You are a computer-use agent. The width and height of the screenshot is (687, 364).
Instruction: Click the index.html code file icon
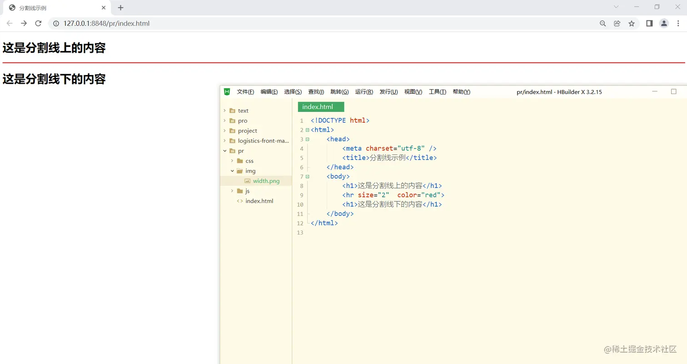coord(240,201)
